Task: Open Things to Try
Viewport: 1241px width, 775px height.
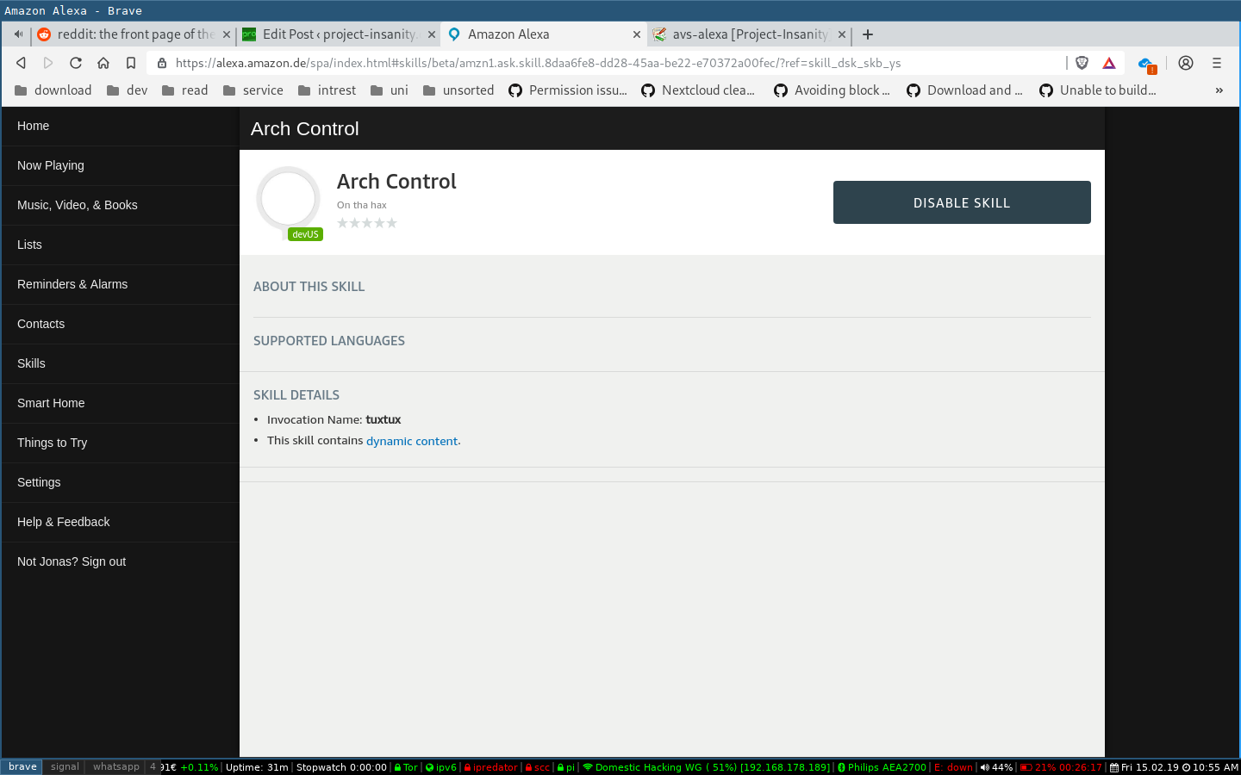Action: click(120, 443)
